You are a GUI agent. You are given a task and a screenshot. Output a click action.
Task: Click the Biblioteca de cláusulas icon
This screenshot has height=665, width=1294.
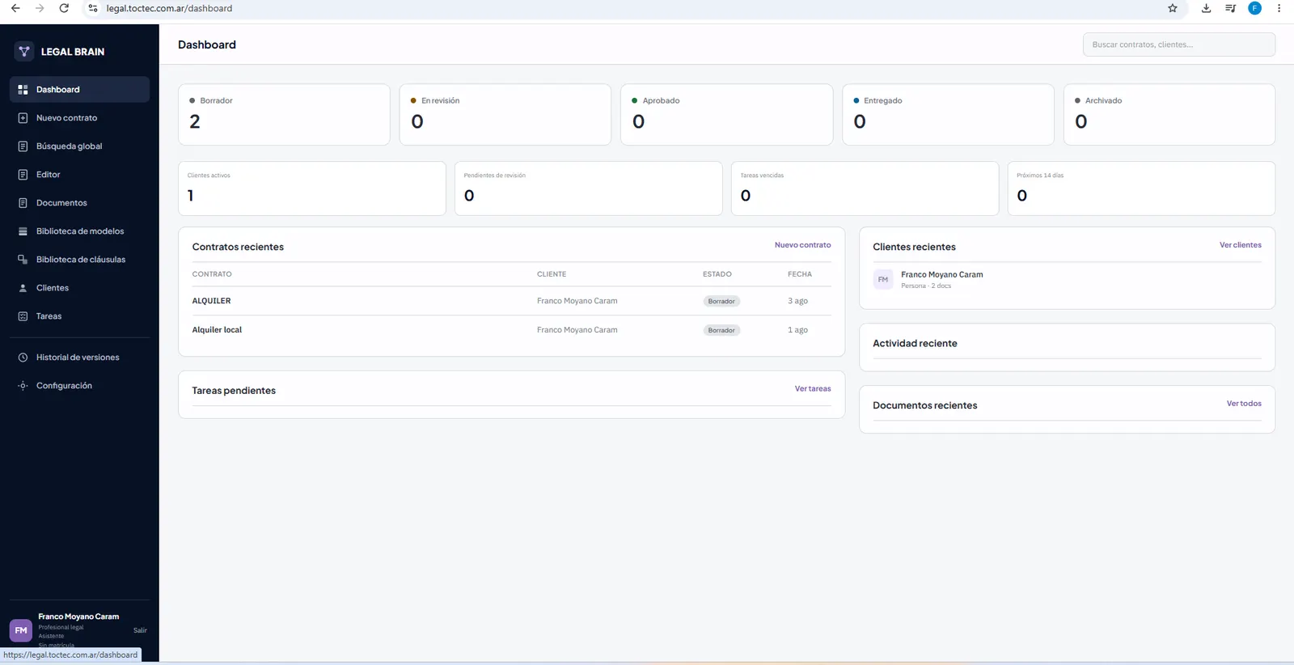click(23, 260)
